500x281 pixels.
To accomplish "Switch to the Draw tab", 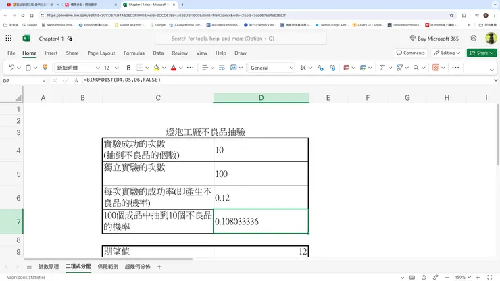I will [x=241, y=53].
